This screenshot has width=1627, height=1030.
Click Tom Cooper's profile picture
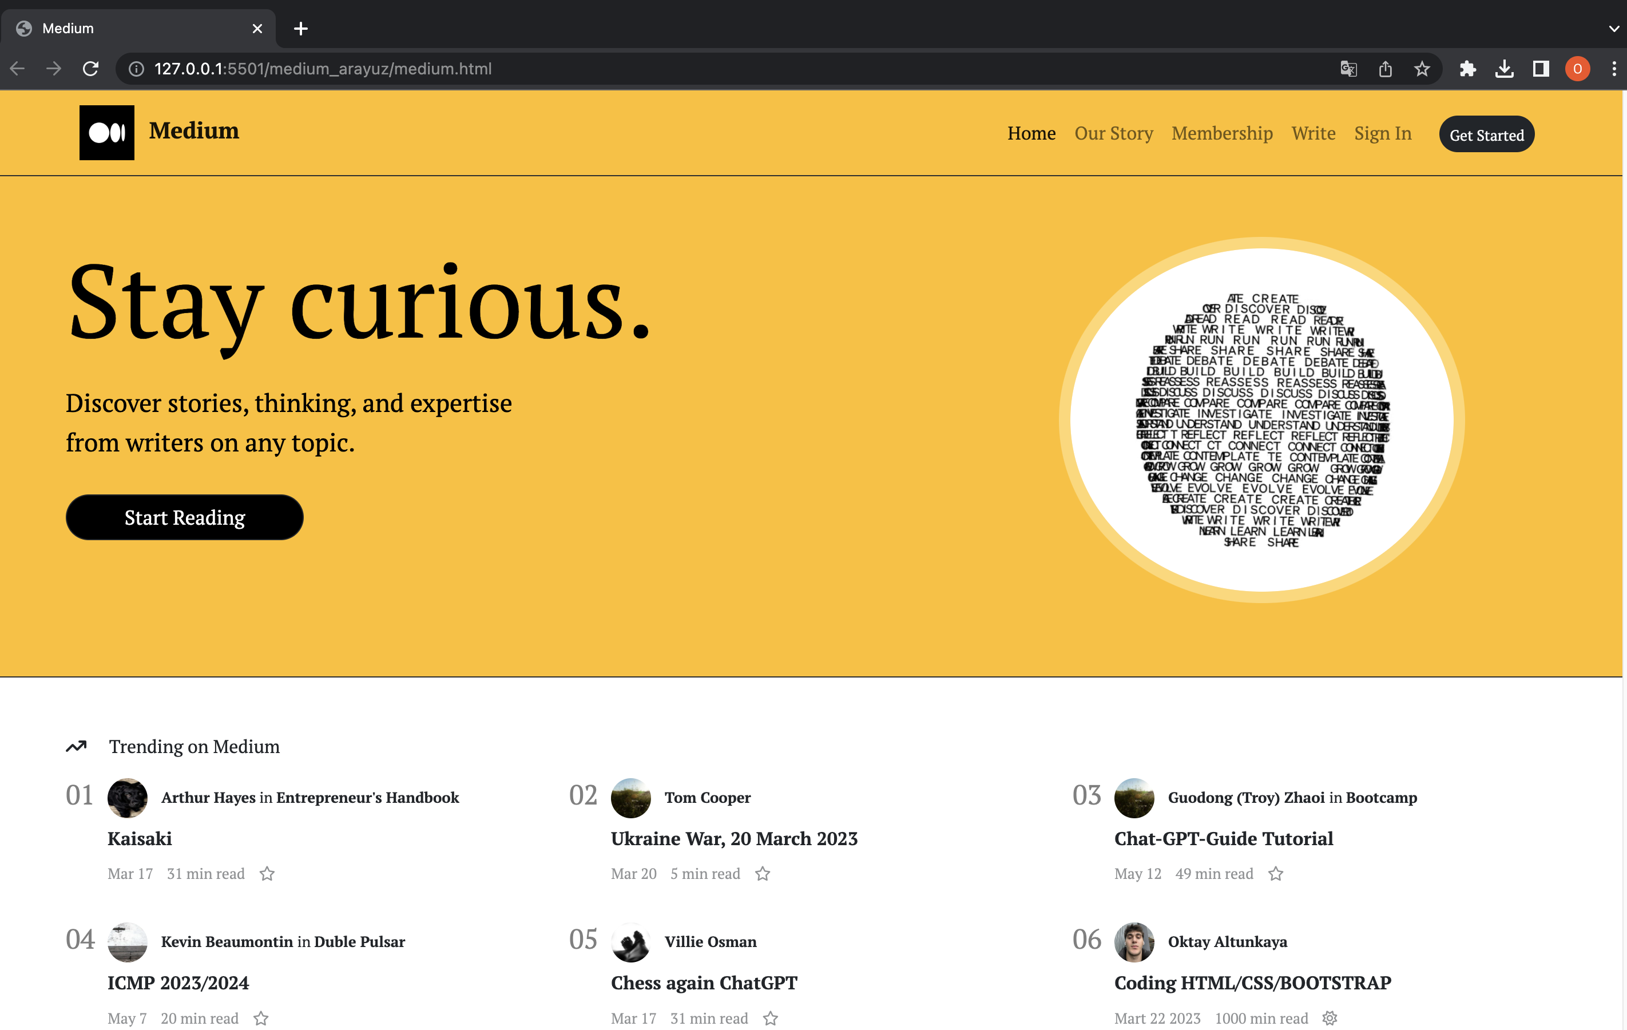coord(630,798)
